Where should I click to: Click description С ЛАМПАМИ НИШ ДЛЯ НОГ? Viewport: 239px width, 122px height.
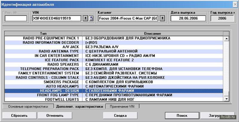pos(110,100)
